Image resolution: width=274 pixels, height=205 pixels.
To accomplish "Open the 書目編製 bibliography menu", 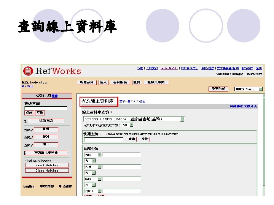I will [120, 82].
